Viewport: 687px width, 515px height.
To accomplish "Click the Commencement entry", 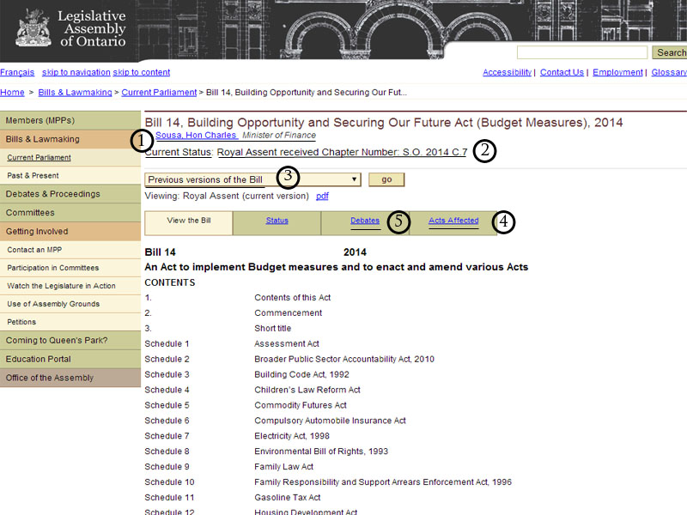I will (x=288, y=313).
